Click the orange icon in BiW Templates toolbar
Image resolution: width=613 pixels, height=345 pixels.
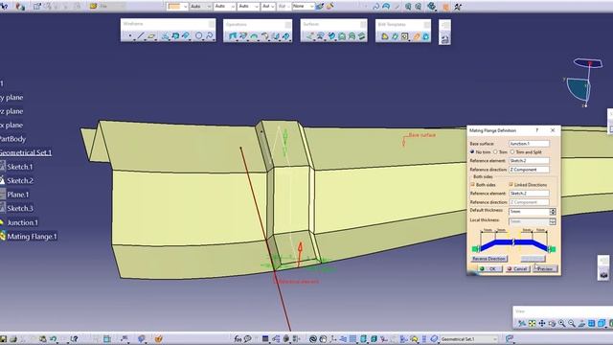click(x=417, y=36)
